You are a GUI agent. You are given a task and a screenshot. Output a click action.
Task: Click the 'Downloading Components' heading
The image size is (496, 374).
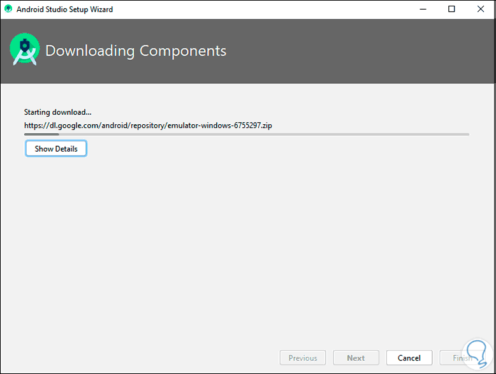pos(136,51)
